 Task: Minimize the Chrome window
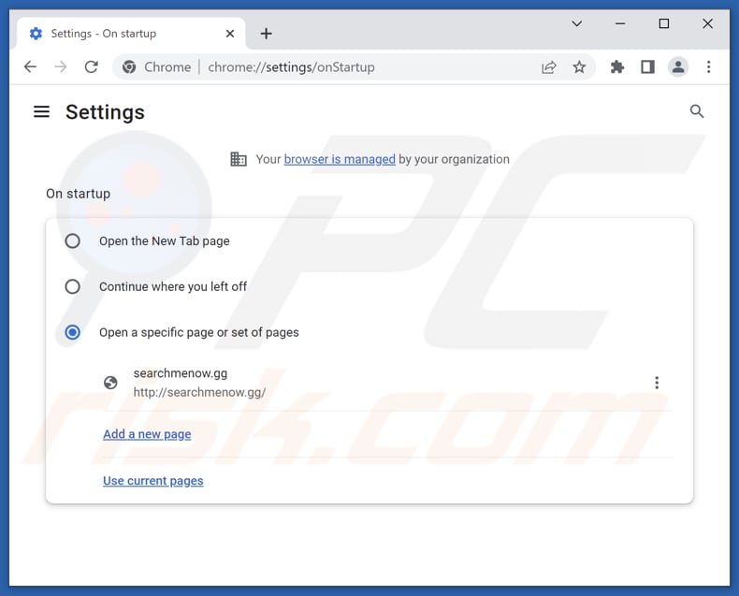coord(620,23)
